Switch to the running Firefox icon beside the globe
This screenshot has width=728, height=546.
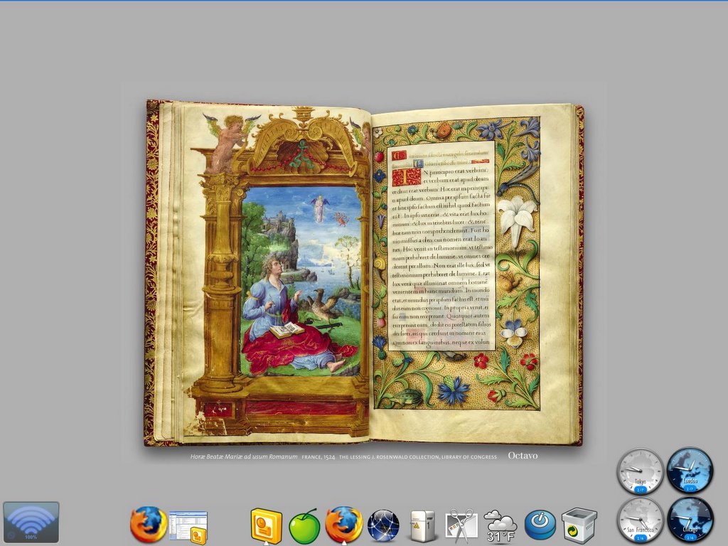click(343, 525)
